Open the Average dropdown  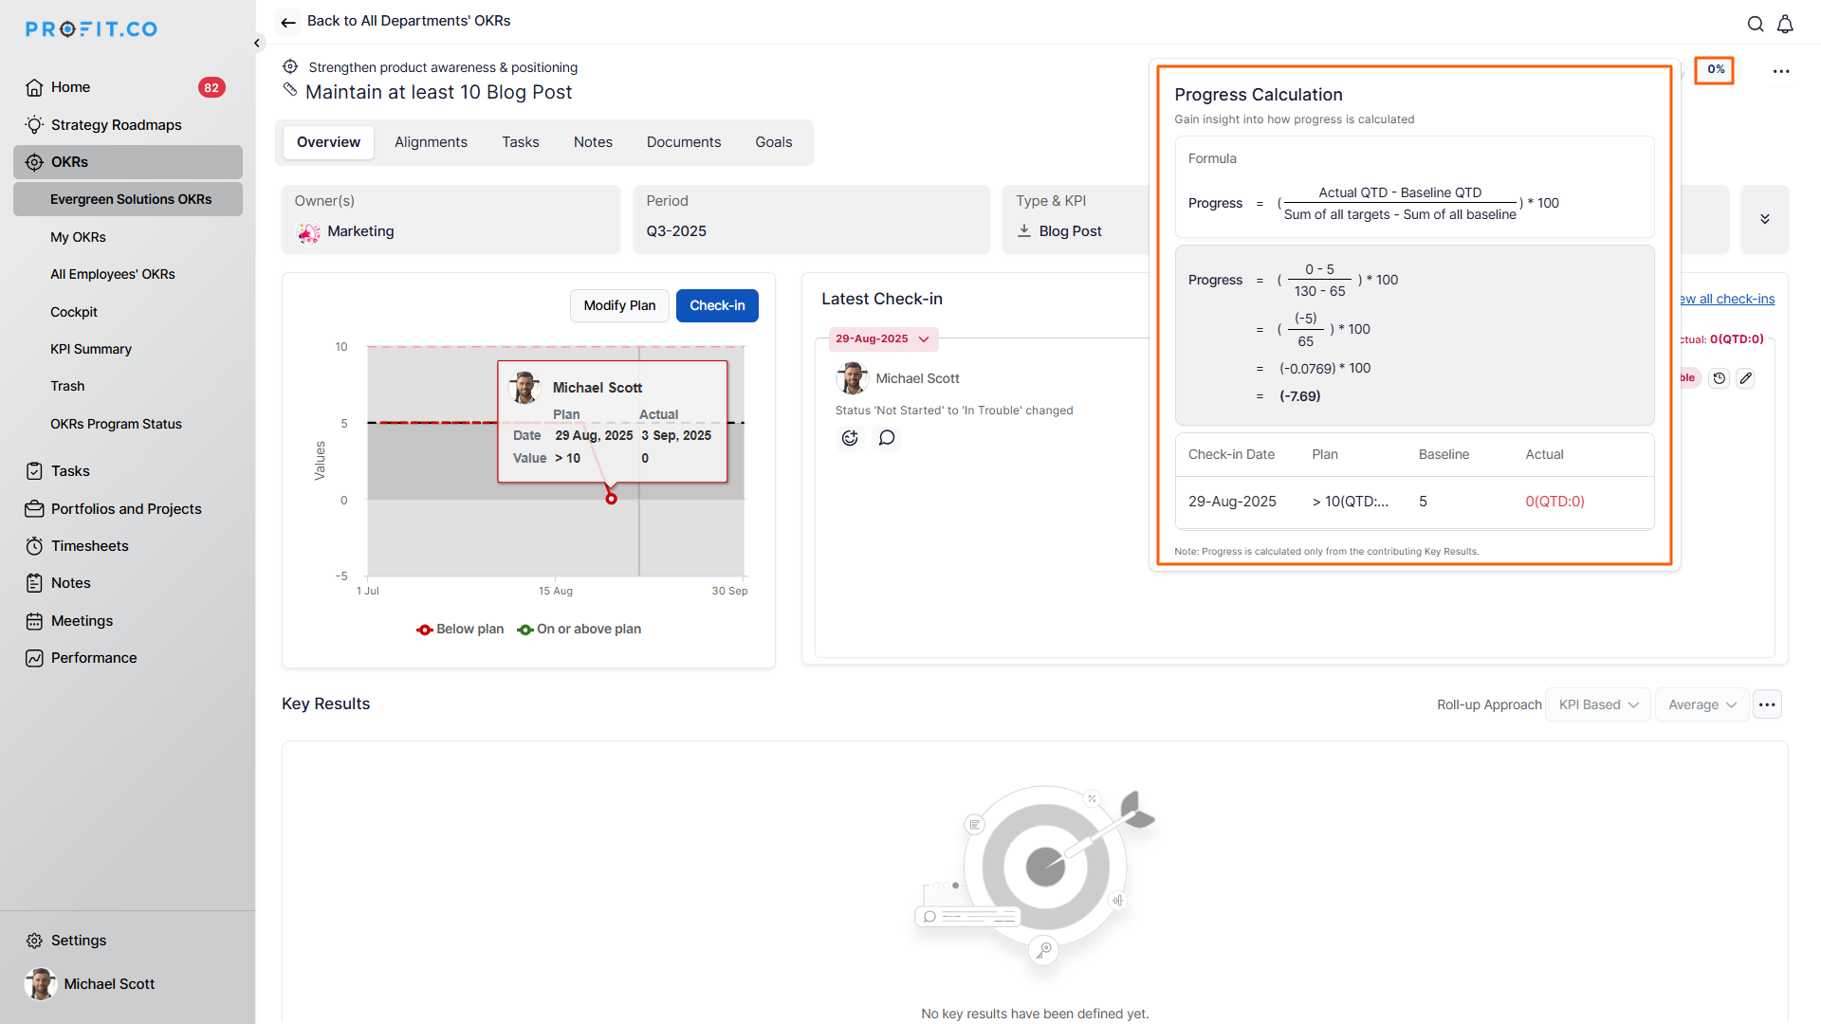pyautogui.click(x=1701, y=704)
